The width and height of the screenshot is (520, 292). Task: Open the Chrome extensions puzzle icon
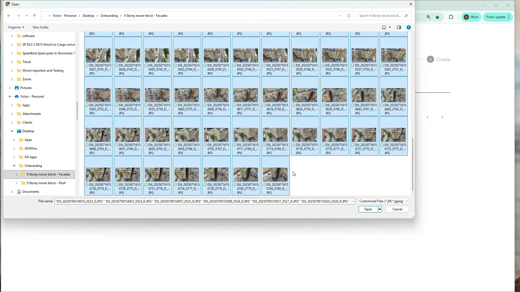pyautogui.click(x=451, y=17)
